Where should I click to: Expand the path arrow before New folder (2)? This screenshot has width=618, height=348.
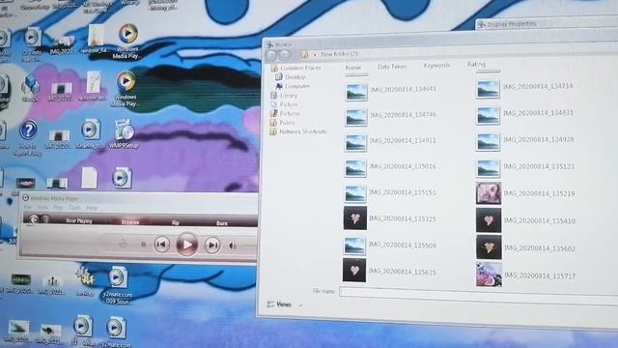315,55
